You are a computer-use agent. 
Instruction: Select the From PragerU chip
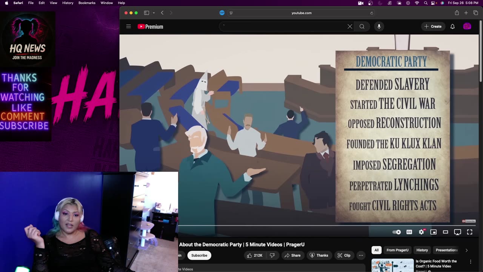[x=397, y=250]
